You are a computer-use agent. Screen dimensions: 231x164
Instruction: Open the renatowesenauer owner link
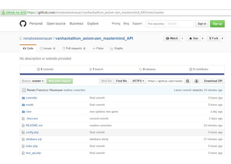[x=38, y=39]
